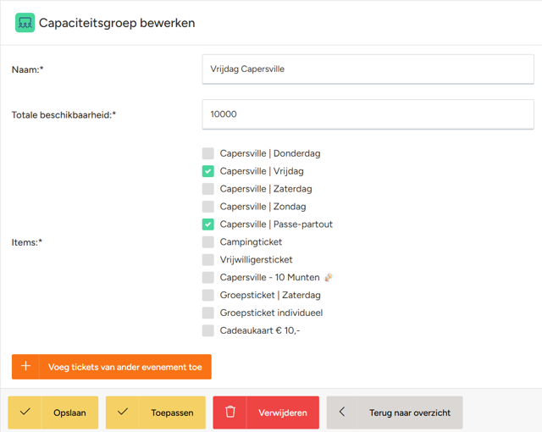
Task: Uncheck the Capersville | Vrijdag checkbox
Action: [208, 171]
